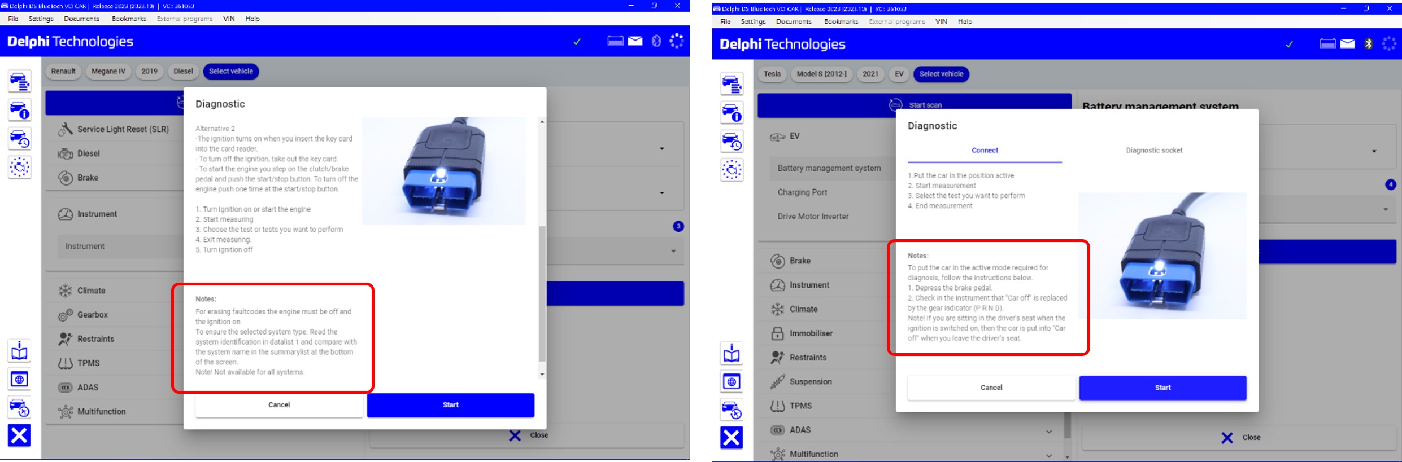Select Charging Port in Tesla window
The width and height of the screenshot is (1402, 462).
tap(803, 192)
